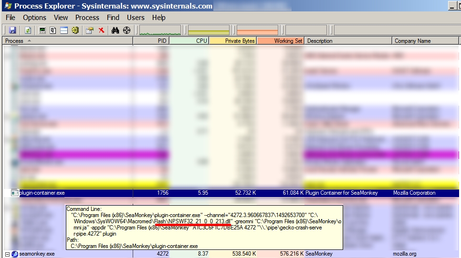Viewport: 461px width, 258px height.
Task: Click private bytes value 538.540 K
Action: tap(244, 254)
